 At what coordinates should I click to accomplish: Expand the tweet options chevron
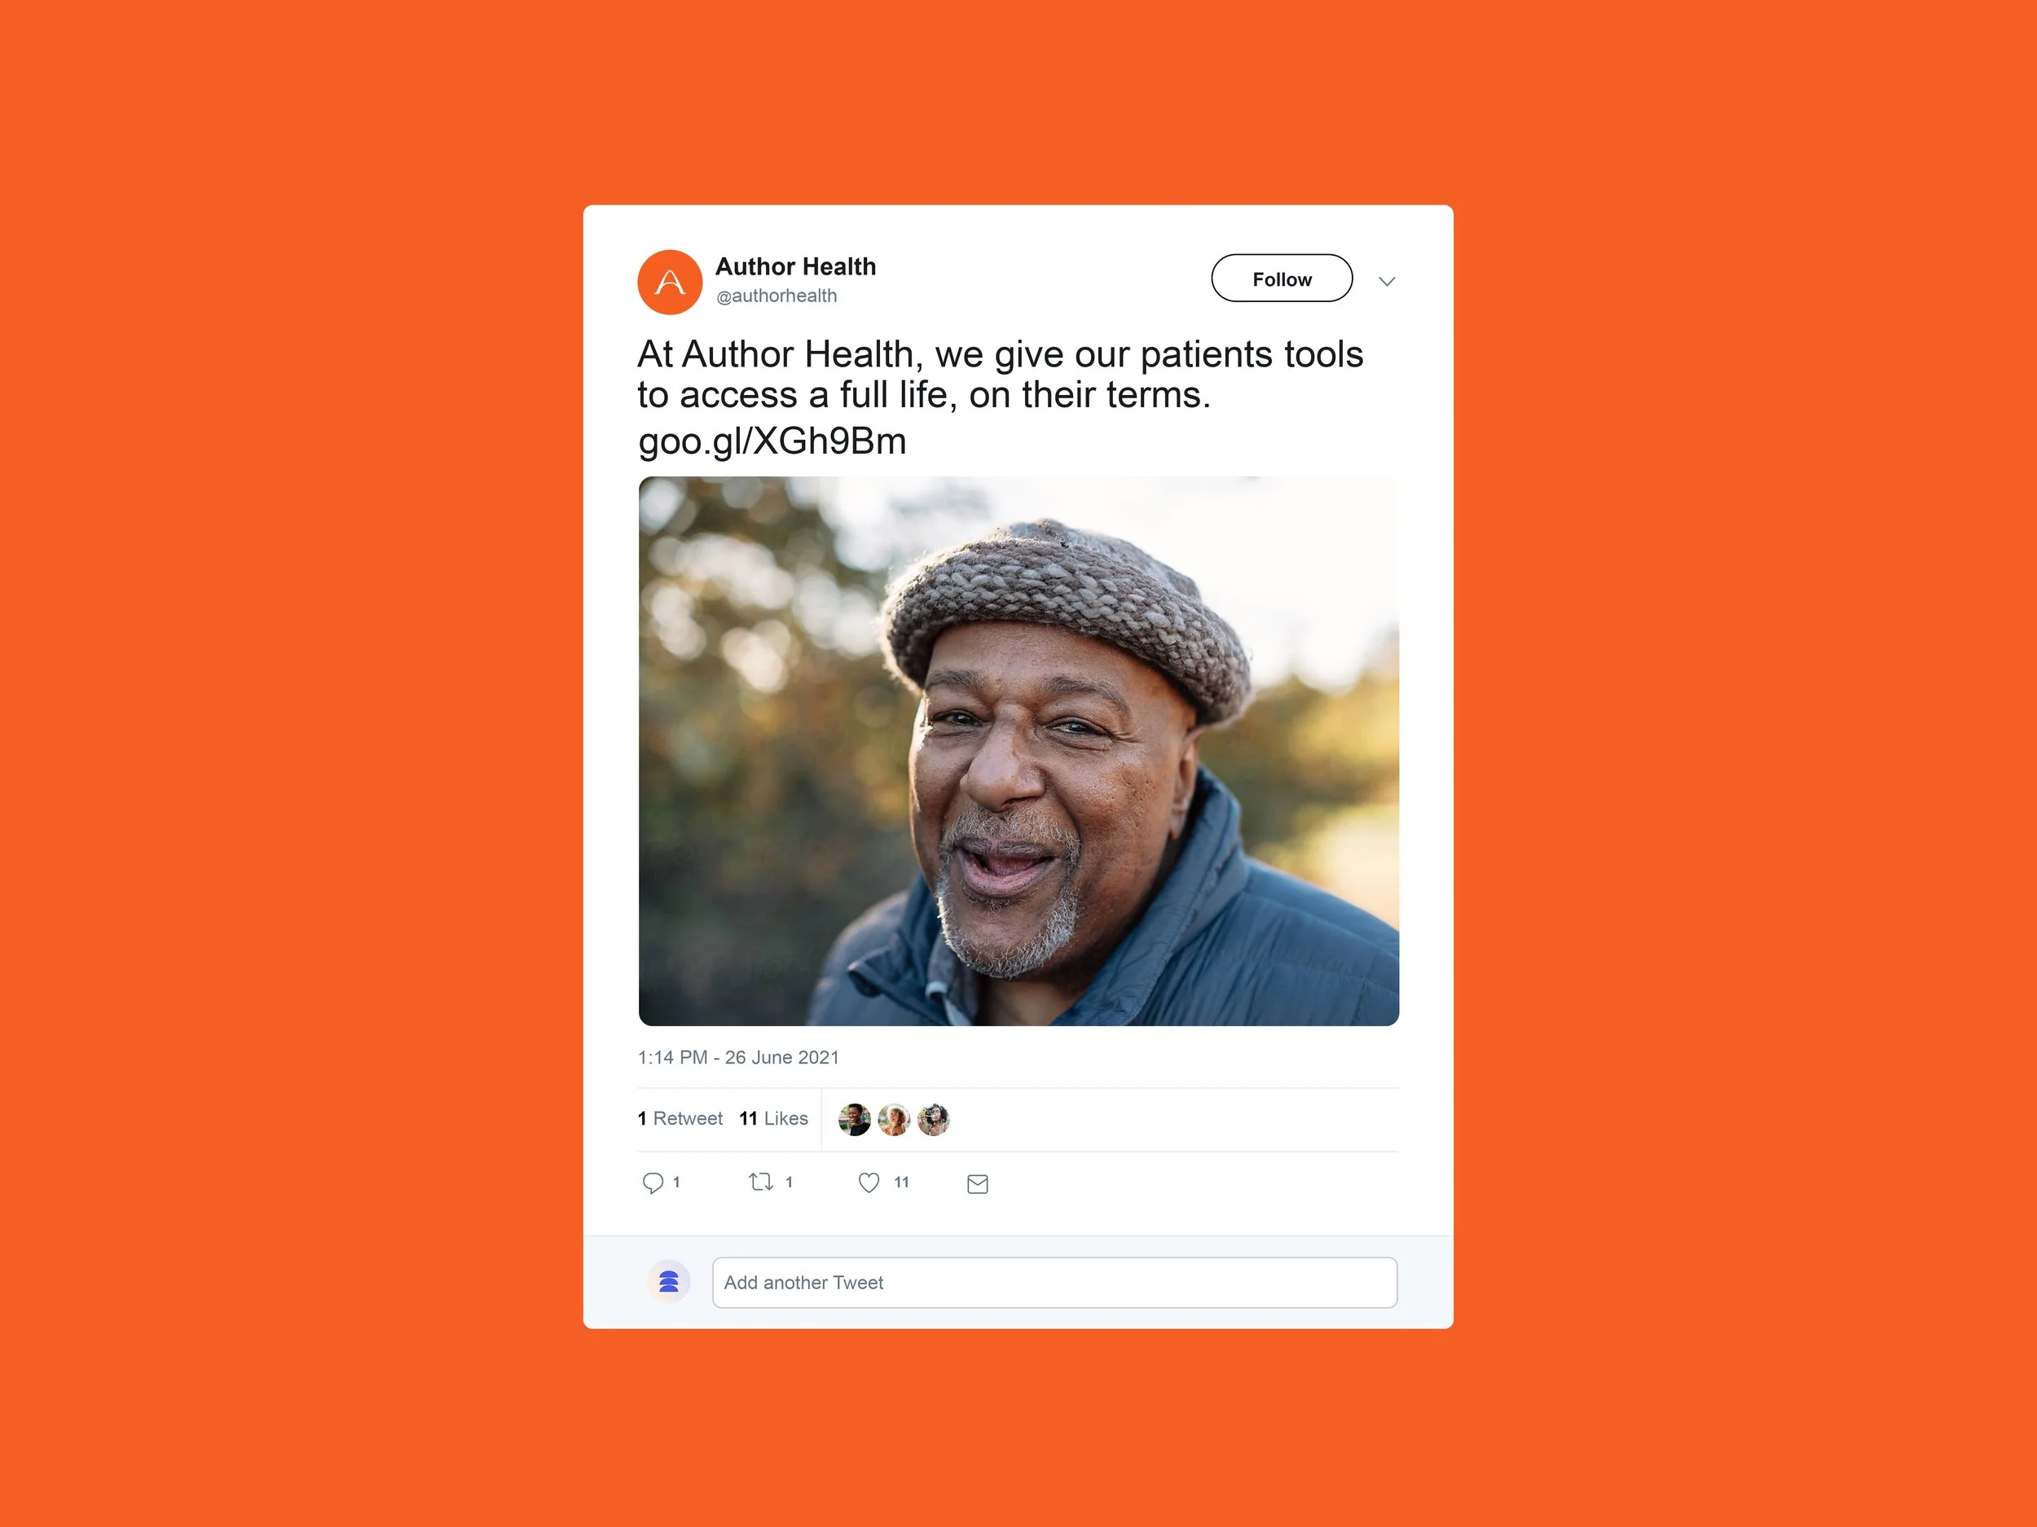coord(1387,281)
